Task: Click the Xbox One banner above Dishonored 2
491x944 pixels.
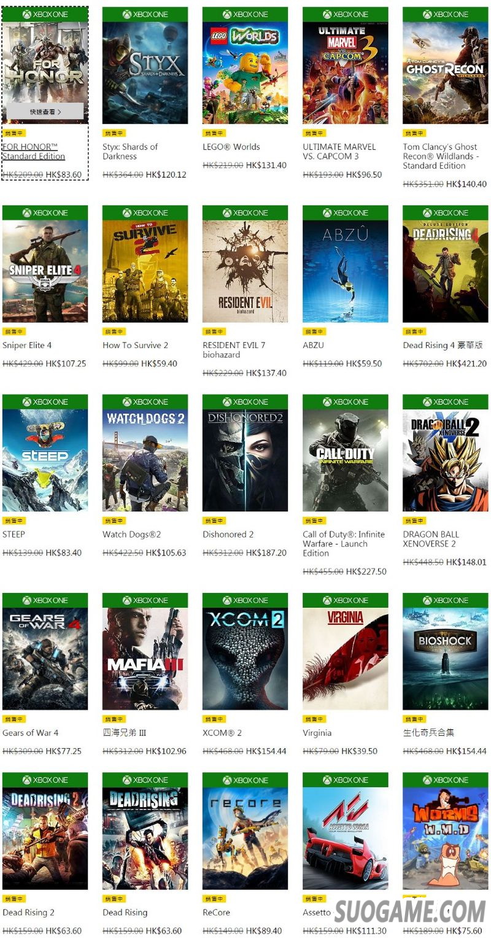Action: 245,402
